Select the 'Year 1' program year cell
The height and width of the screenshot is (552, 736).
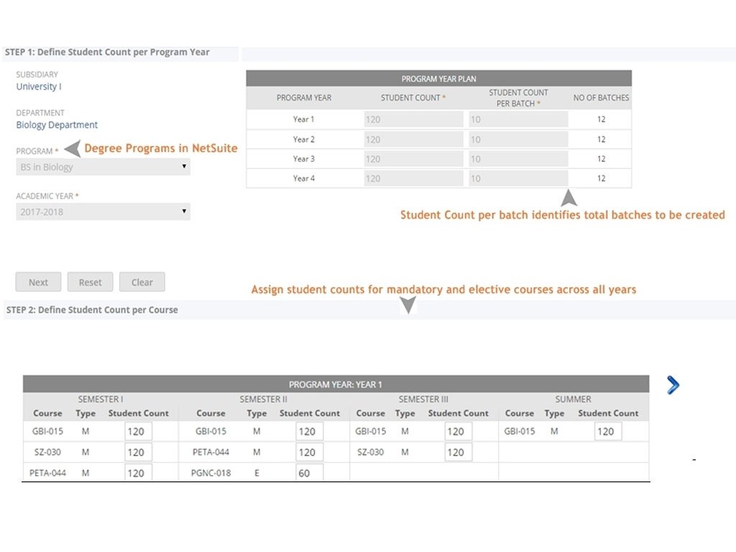click(304, 119)
